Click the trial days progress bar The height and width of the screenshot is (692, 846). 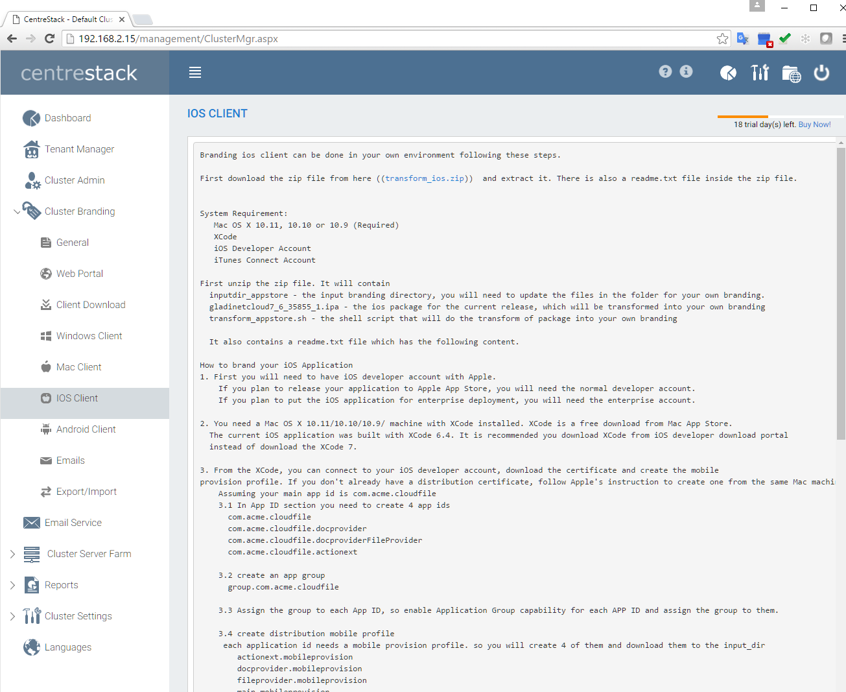pos(781,117)
